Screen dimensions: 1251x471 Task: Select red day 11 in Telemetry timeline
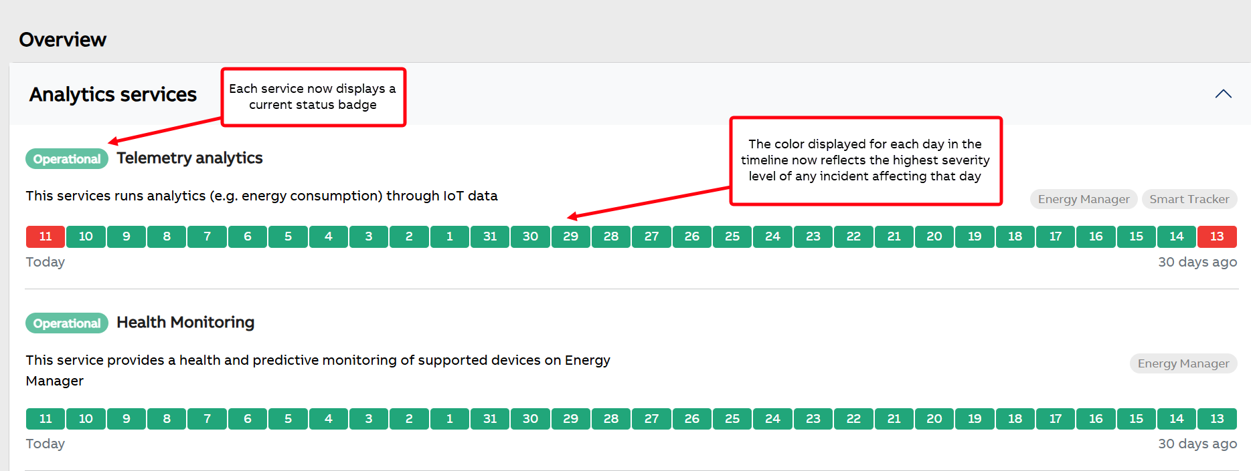46,237
